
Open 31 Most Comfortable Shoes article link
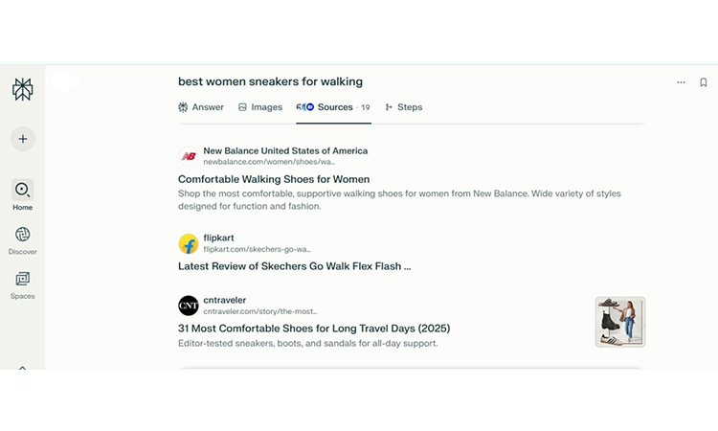tap(313, 329)
